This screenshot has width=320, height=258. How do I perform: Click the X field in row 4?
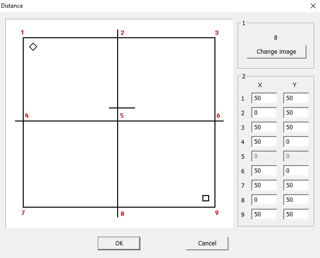264,142
